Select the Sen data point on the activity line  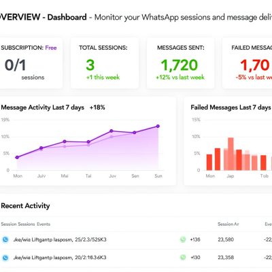click(x=135, y=133)
